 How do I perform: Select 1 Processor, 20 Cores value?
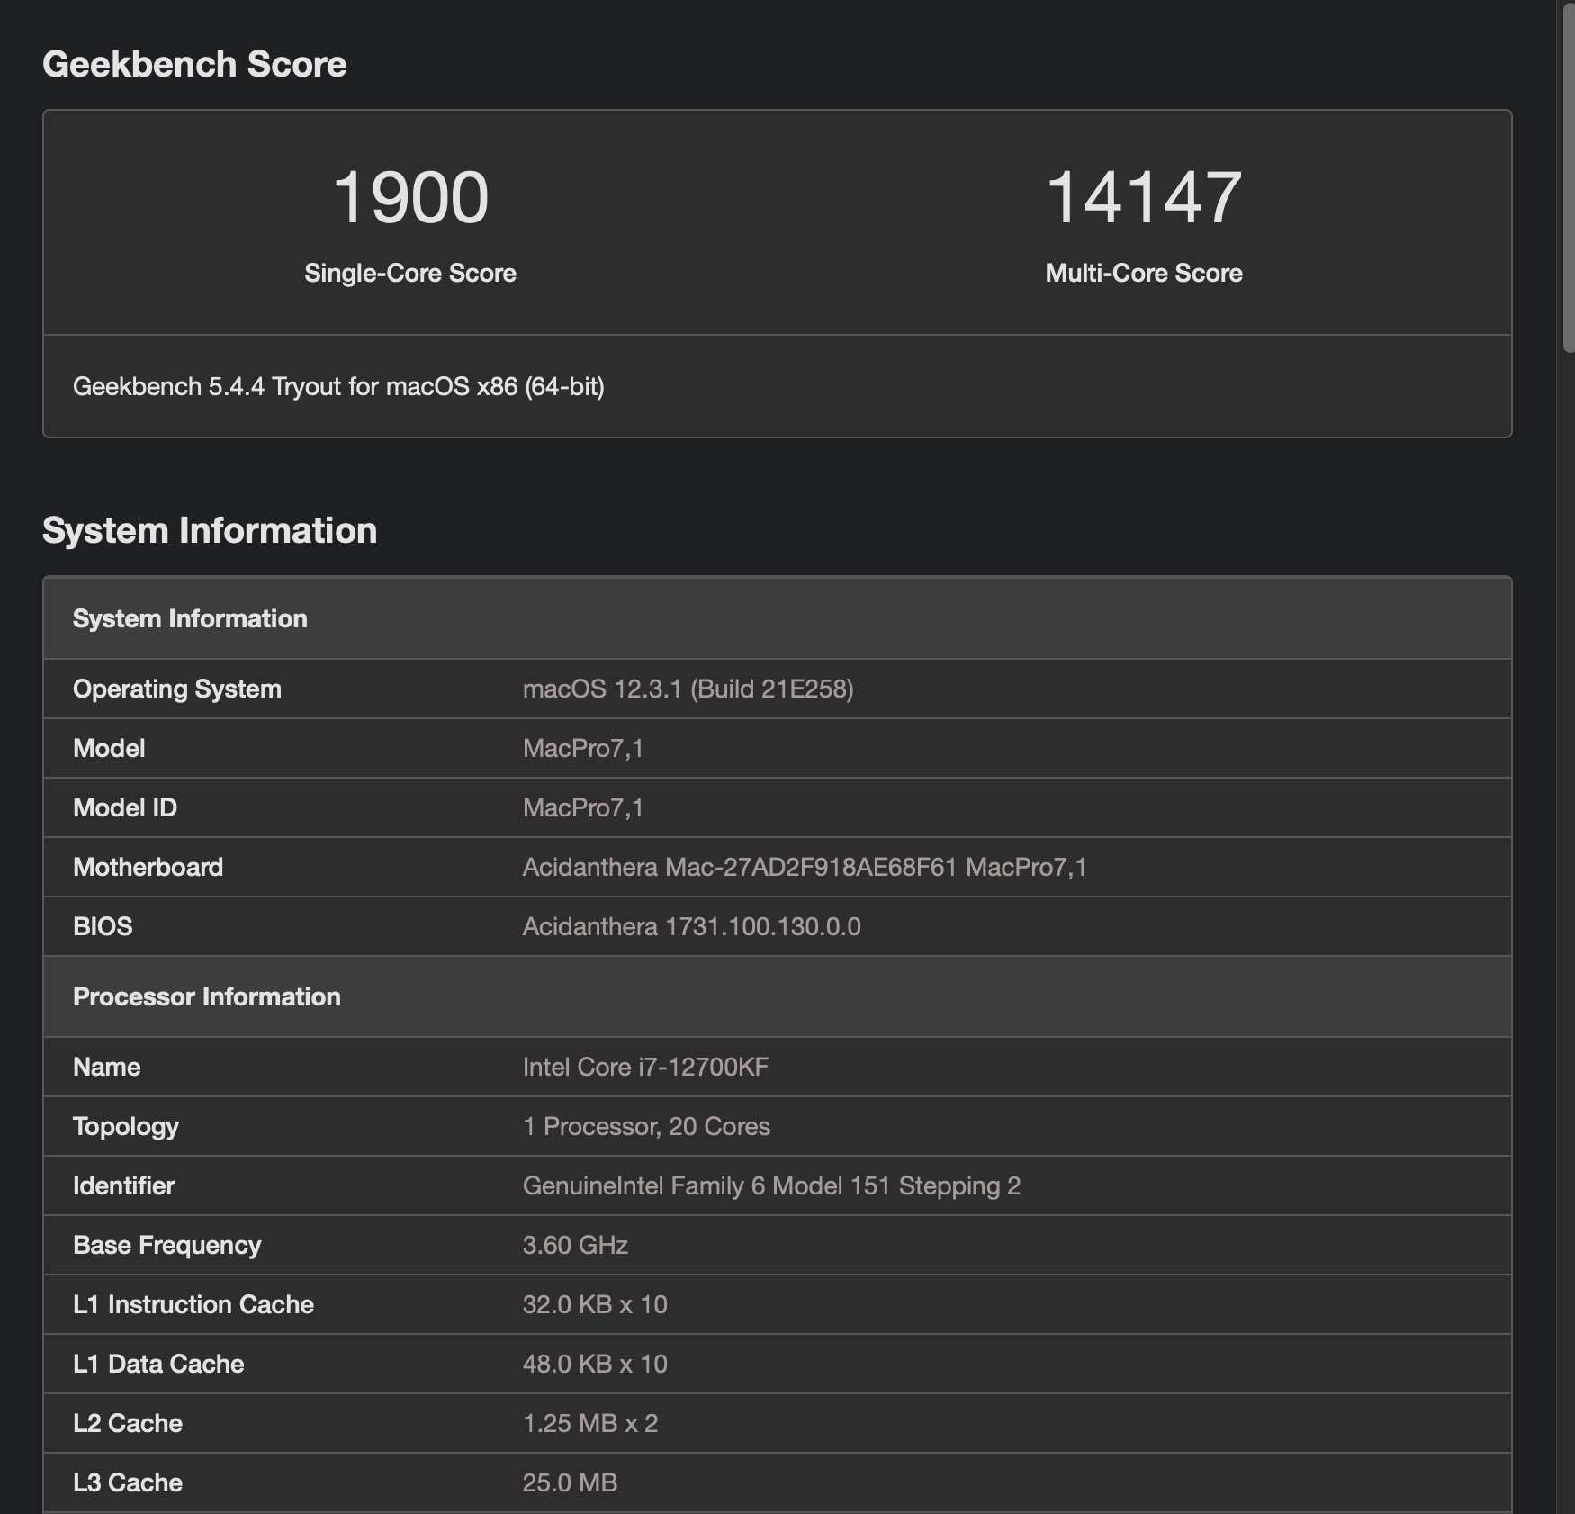click(x=647, y=1126)
